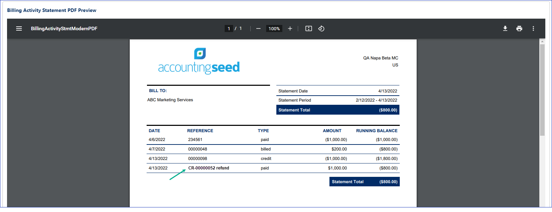Rotate the PDF counterclockwise

[321, 28]
